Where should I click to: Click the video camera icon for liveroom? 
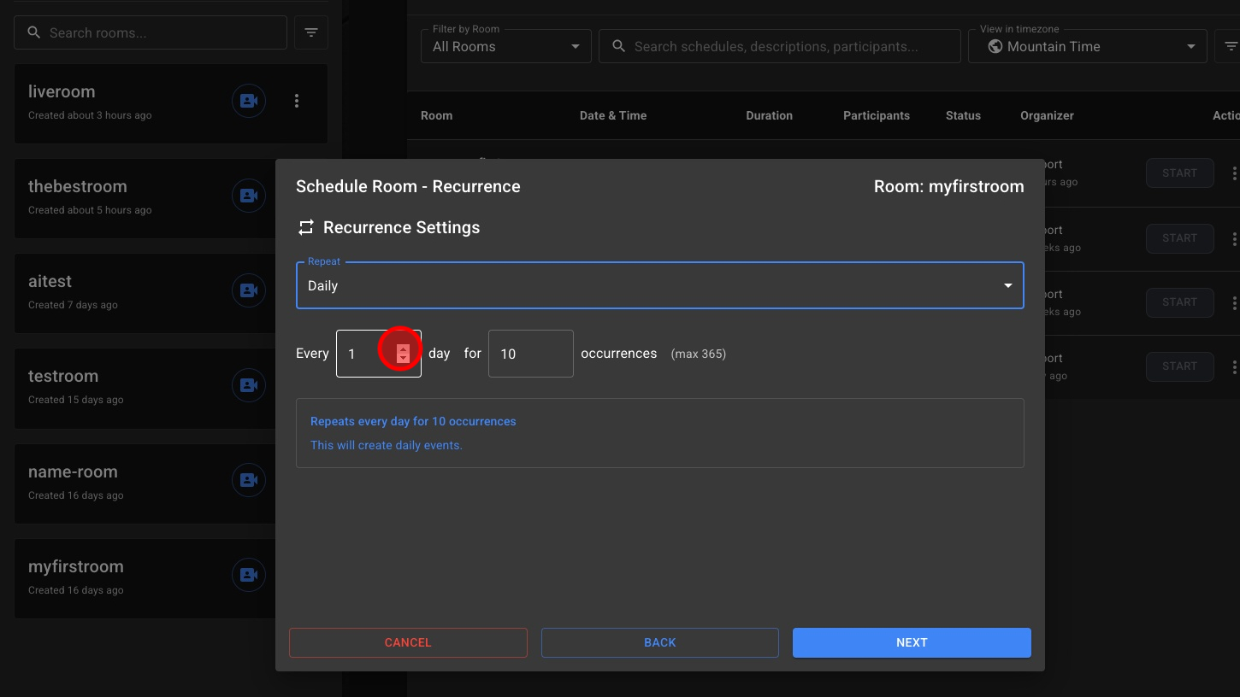pos(249,101)
